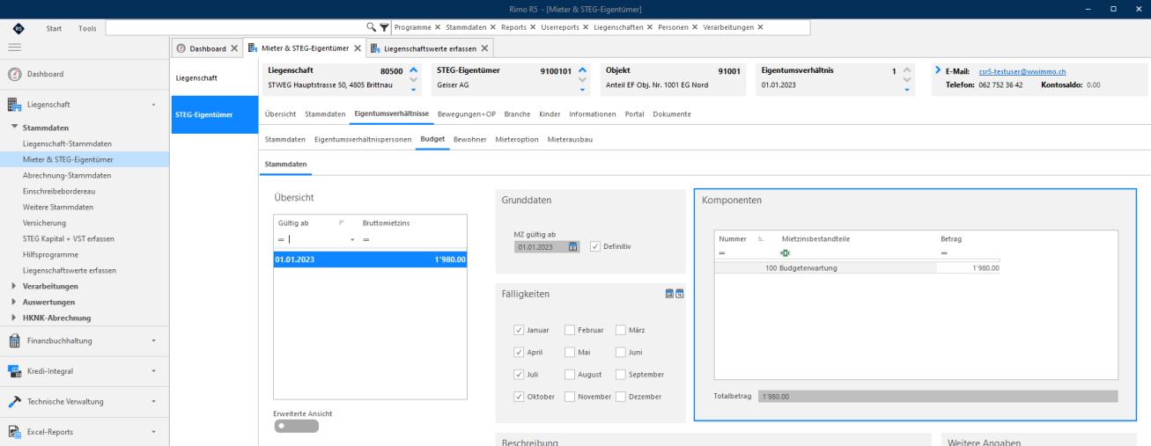Go to previous STEG-Eigentümer with up arrow
Viewport: 1151px width, 446px height.
tap(582, 70)
